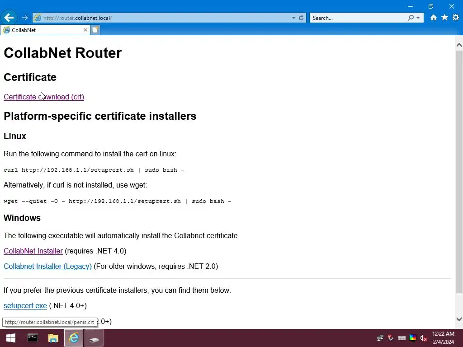
Task: Open the address bar autocomplete dropdown arrow
Action: tap(293, 18)
